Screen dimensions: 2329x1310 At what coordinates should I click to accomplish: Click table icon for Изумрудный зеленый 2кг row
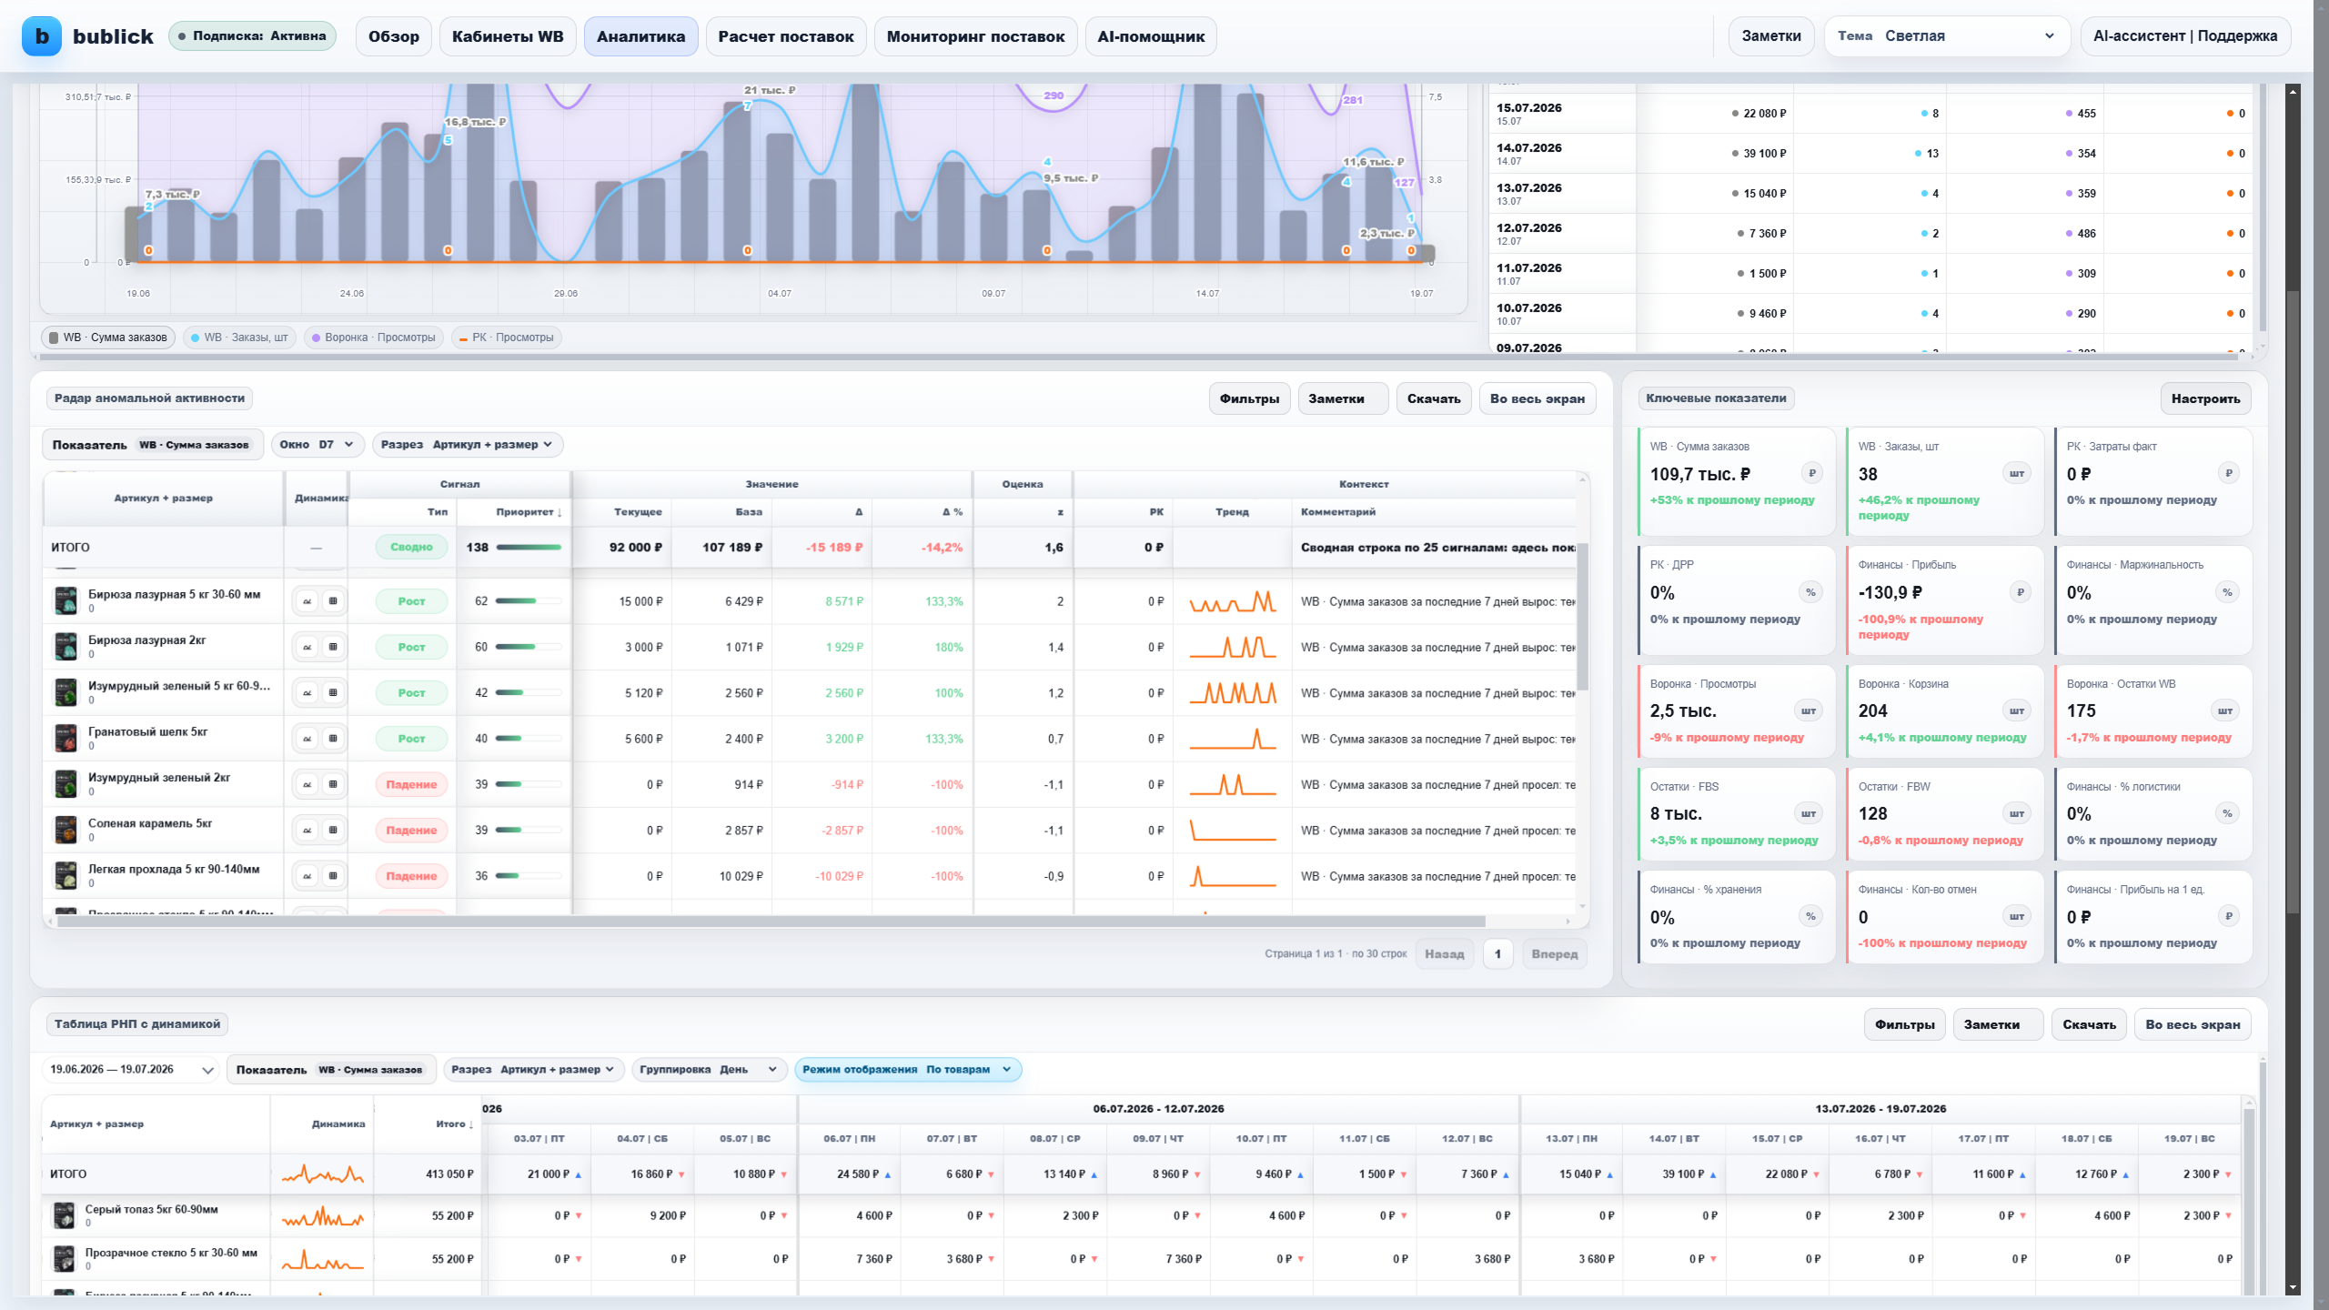pos(333,784)
